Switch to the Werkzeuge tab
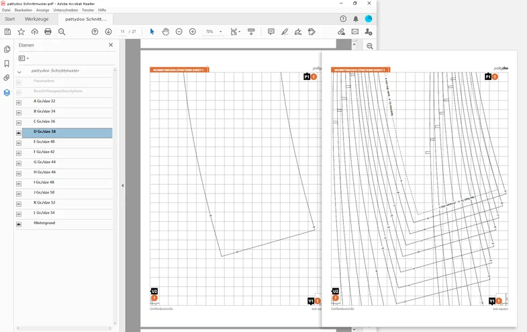 point(36,19)
